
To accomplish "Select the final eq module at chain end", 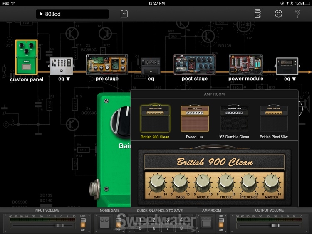I will point(287,66).
